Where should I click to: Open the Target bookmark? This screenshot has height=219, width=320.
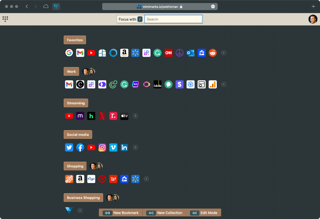102,179
